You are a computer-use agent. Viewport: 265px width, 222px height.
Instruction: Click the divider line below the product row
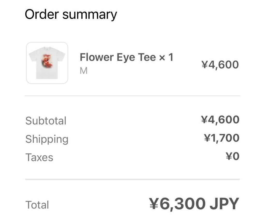(x=132, y=96)
